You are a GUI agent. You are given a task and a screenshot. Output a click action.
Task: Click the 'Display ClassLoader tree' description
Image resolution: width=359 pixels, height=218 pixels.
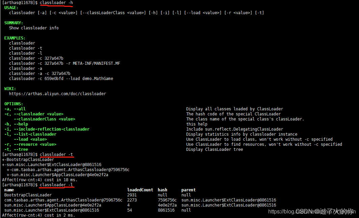tap(215, 149)
